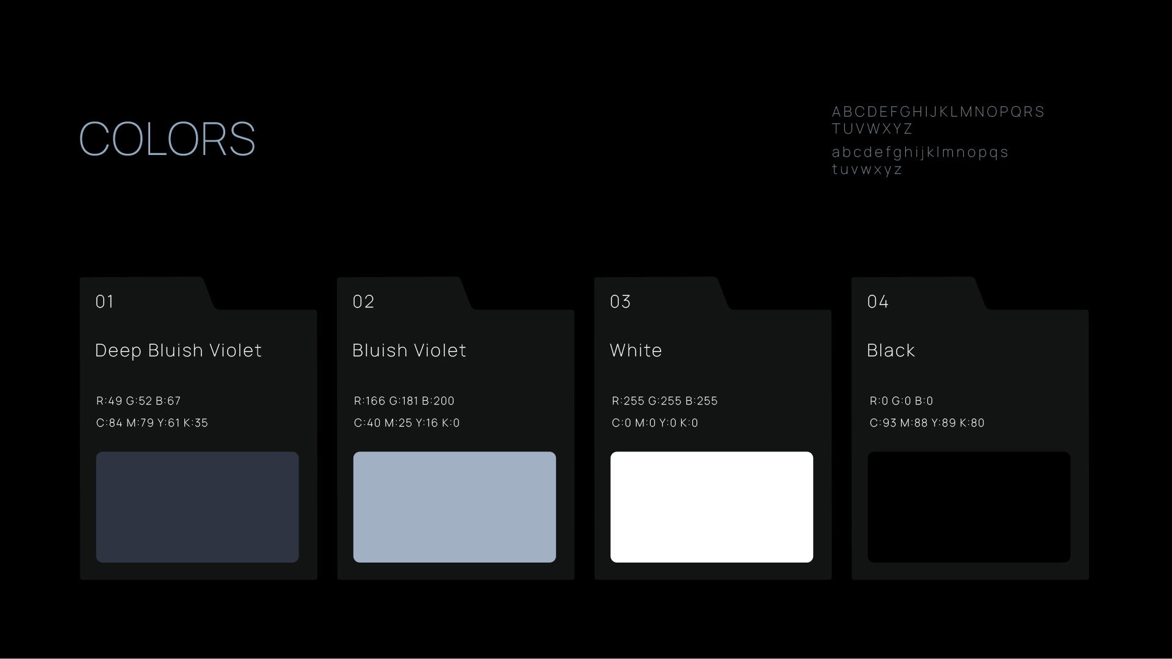This screenshot has width=1172, height=659.
Task: Pick the White color swatch
Action: [711, 506]
